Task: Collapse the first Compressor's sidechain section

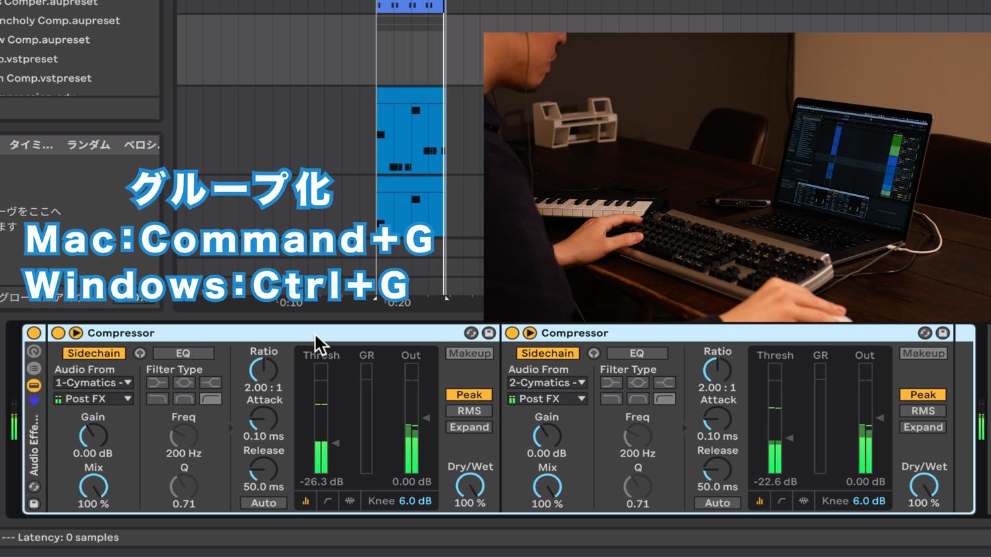Action: (76, 333)
